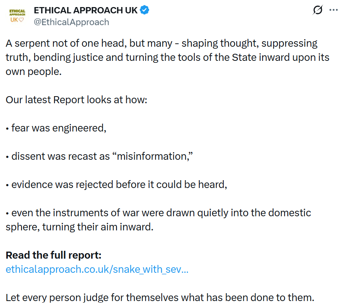Open the Grok explain-post icon
343x303 pixels.
[317, 10]
